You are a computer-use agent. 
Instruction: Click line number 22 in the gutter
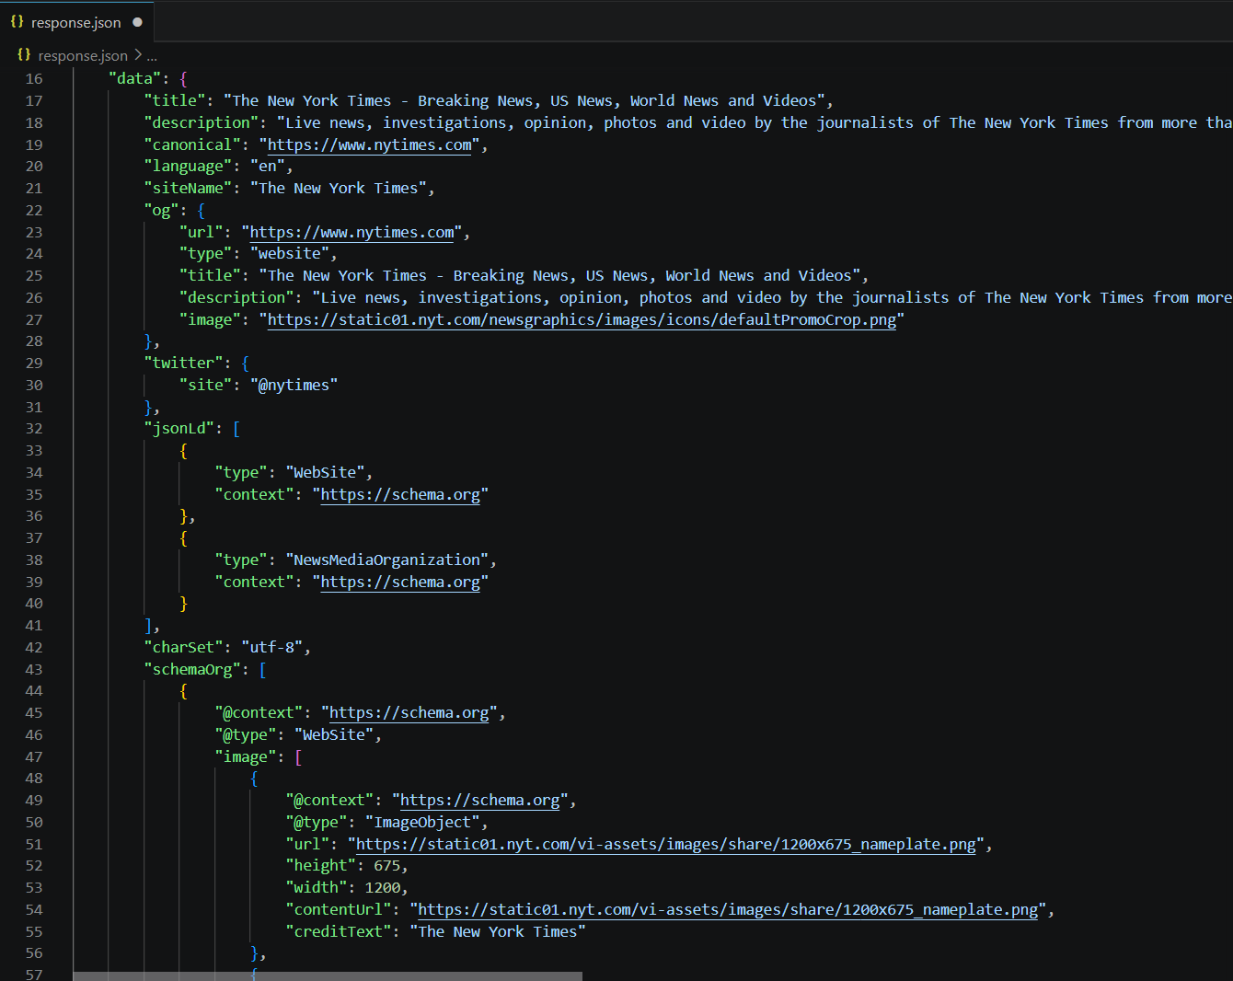[34, 210]
